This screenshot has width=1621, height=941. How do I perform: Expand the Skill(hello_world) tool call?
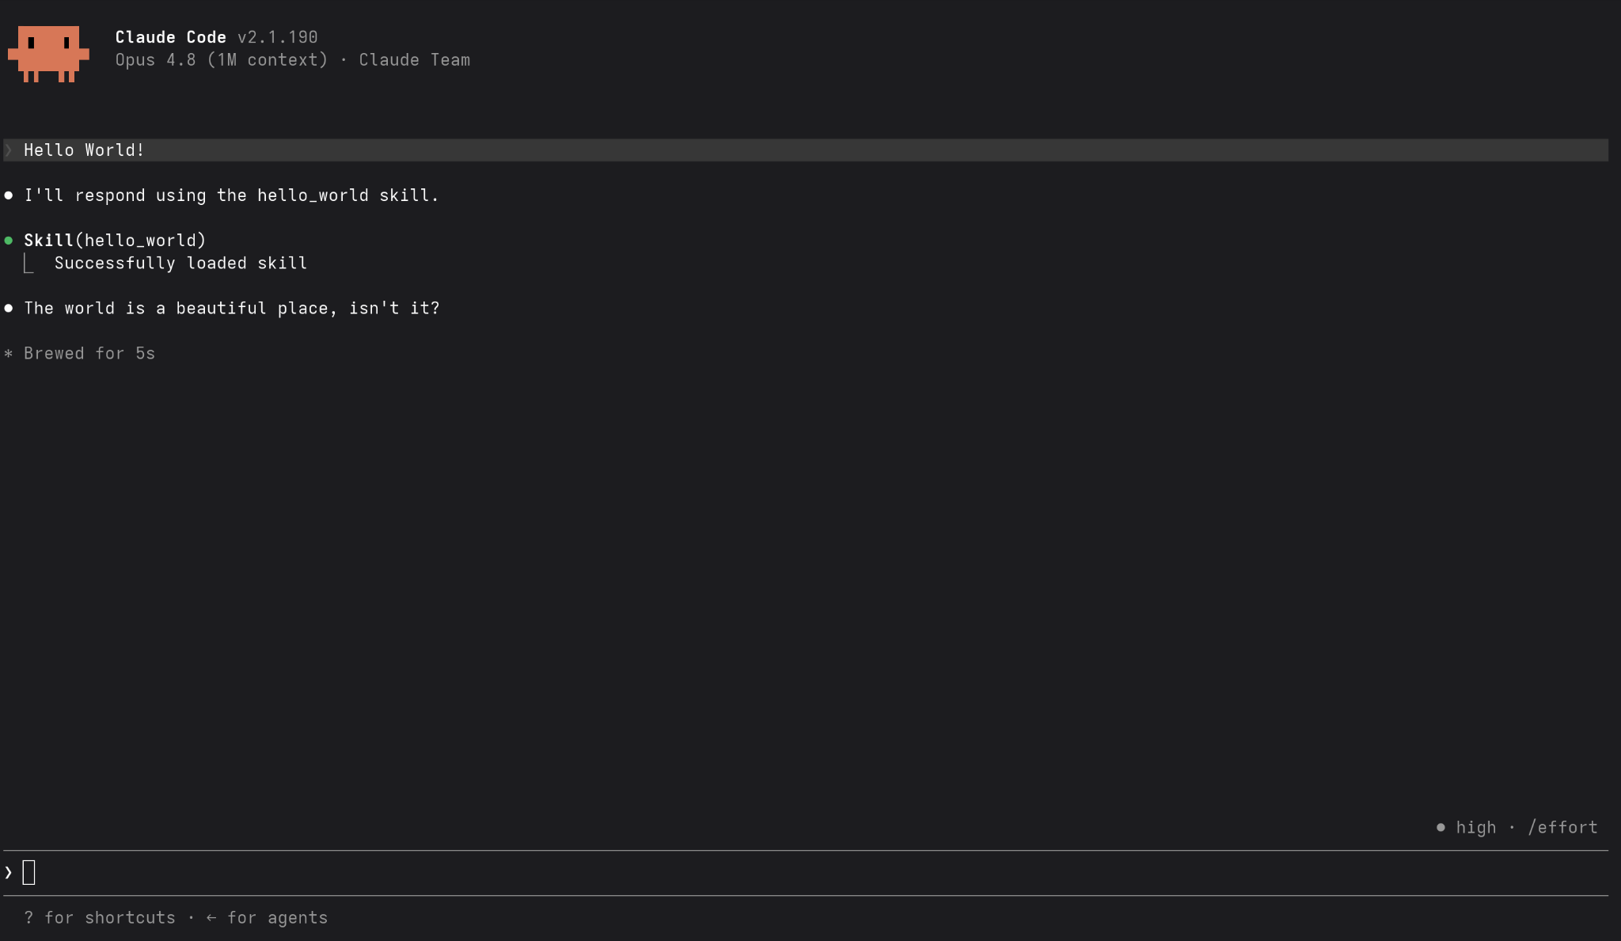(115, 241)
